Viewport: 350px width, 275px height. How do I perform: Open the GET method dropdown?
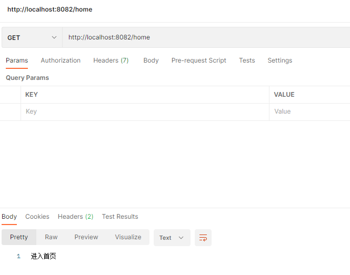tap(32, 37)
